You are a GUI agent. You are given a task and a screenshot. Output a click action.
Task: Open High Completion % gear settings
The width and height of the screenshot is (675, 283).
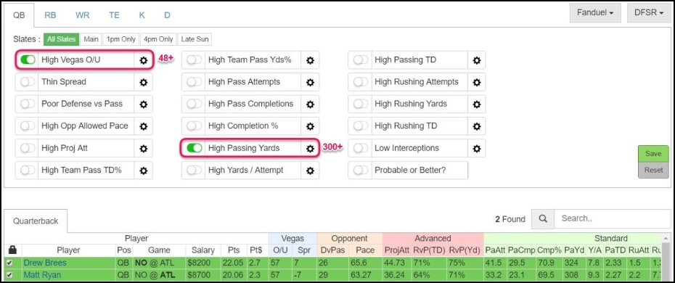pos(310,126)
